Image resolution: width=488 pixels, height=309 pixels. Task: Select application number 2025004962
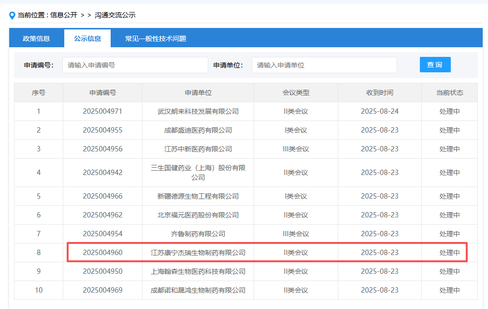pos(103,215)
